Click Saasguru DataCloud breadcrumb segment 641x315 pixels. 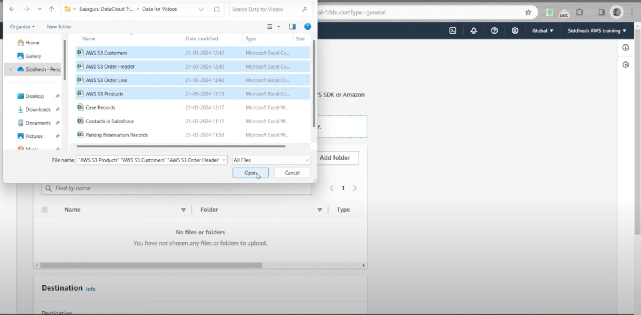click(106, 9)
